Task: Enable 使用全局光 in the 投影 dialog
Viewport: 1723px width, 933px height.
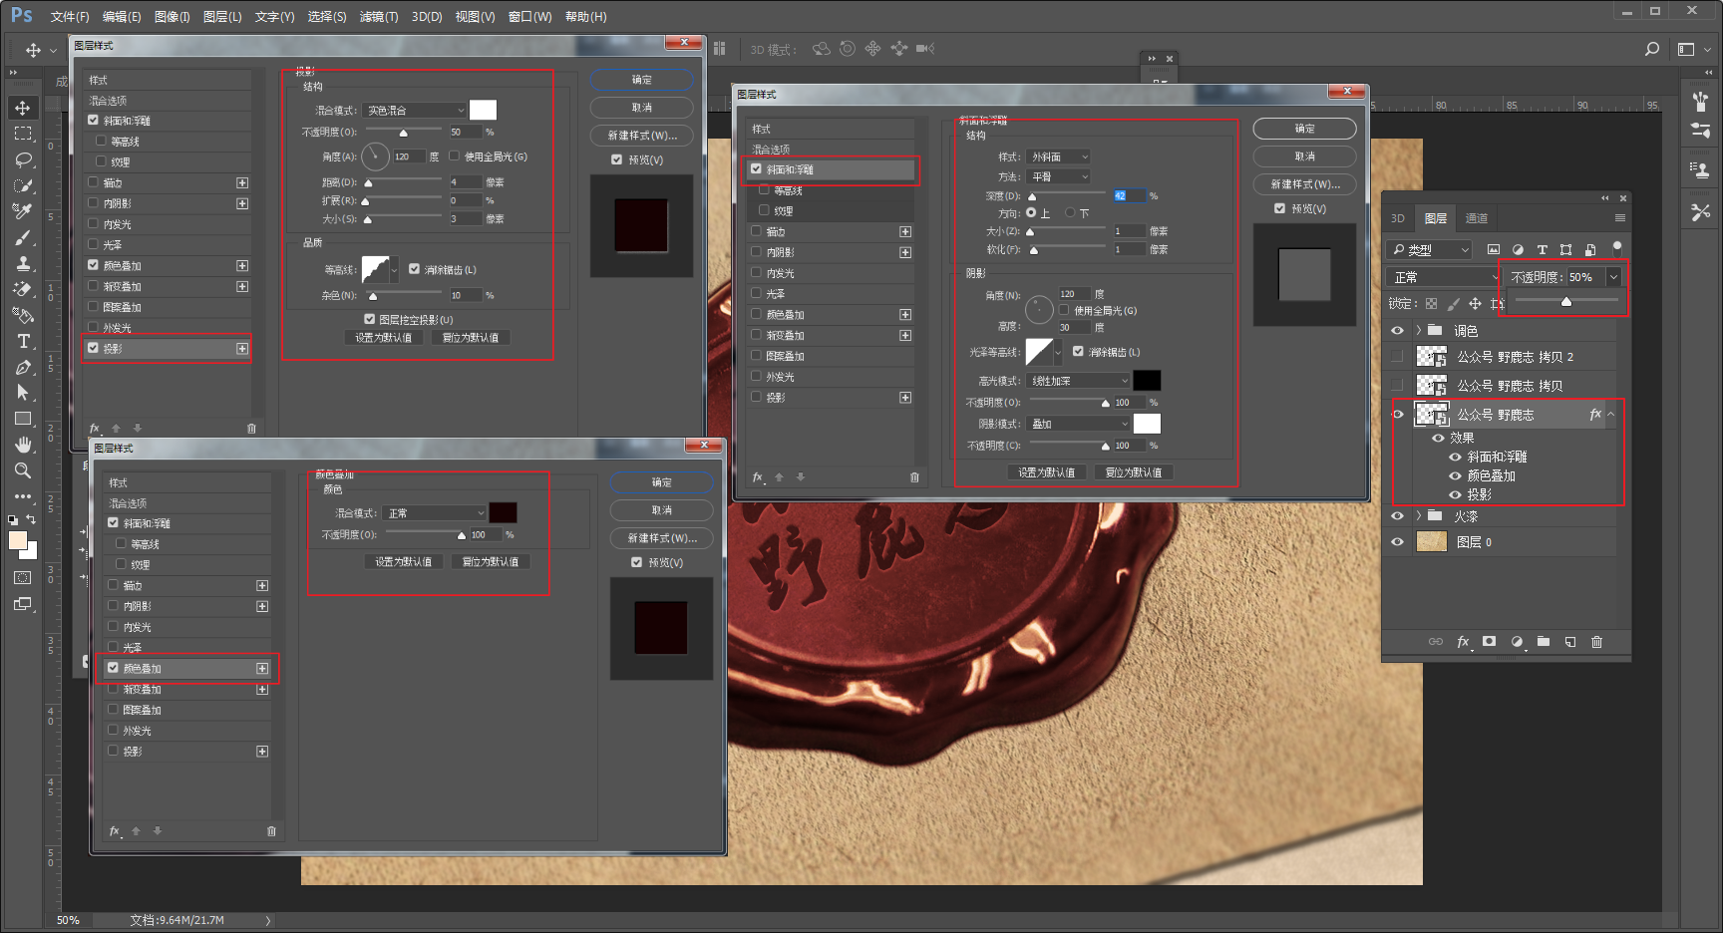Action: [455, 156]
